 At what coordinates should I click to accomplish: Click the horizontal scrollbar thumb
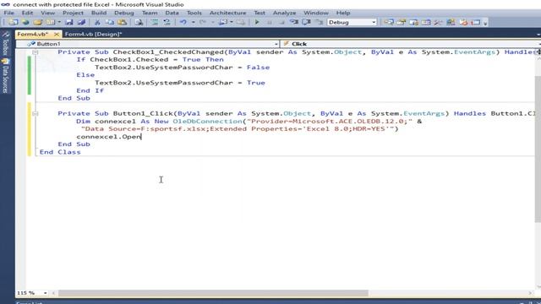[213, 293]
